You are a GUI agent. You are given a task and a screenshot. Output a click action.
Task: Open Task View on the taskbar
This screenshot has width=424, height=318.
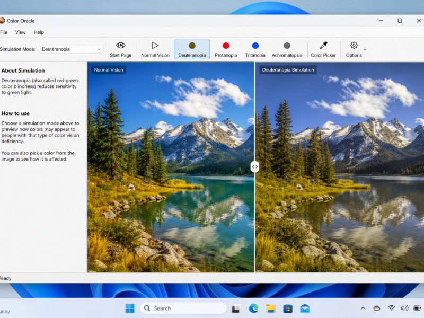[236, 308]
